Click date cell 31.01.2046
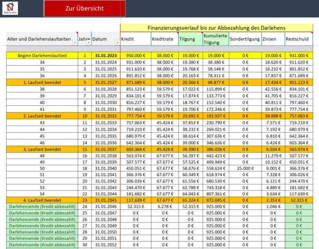This screenshot has width=319, height=249. tap(106, 206)
